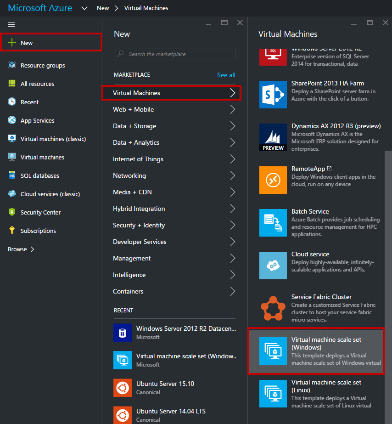The height and width of the screenshot is (424, 392).
Task: Open the SQL databases icon
Action: 12,175
